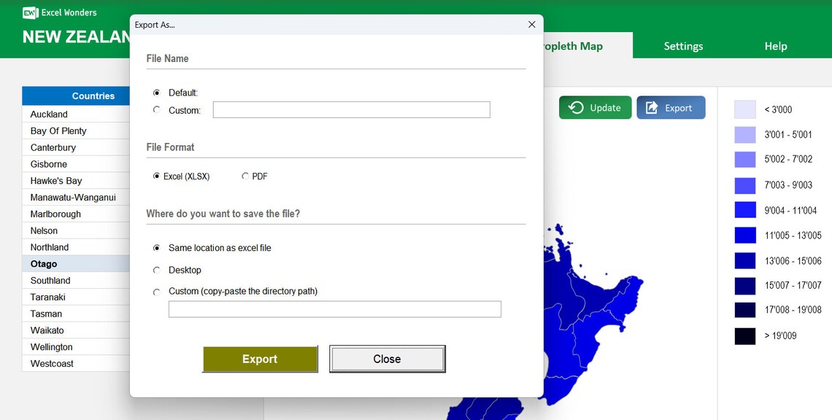Choose Custom file name option
The width and height of the screenshot is (832, 420).
coord(157,109)
